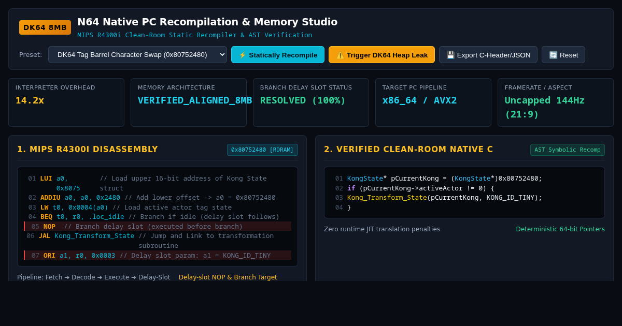The width and height of the screenshot is (622, 326).
Task: Click line 06 JAL Kong_Transform_State
Action: click(x=158, y=241)
